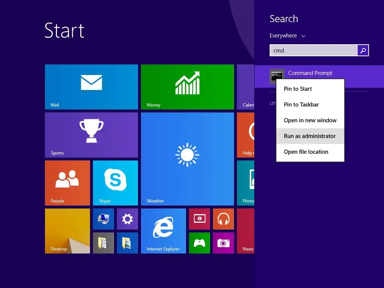384x288 pixels.
Task: Open the Desktop tile
Action: 67,231
